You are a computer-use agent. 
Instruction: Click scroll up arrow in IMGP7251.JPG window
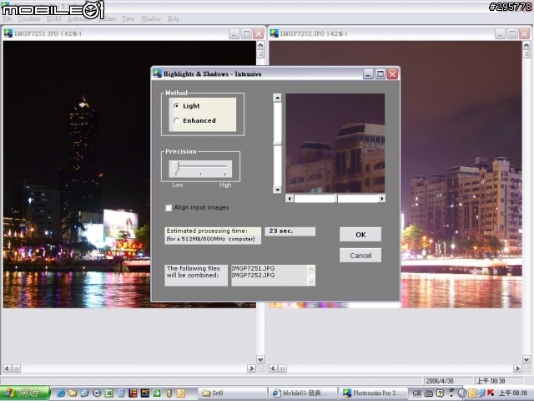click(260, 45)
